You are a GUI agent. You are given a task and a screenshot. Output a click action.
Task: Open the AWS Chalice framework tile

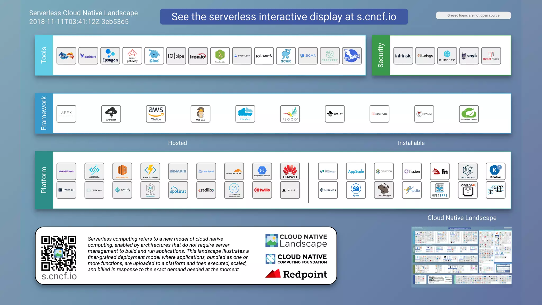click(x=156, y=114)
